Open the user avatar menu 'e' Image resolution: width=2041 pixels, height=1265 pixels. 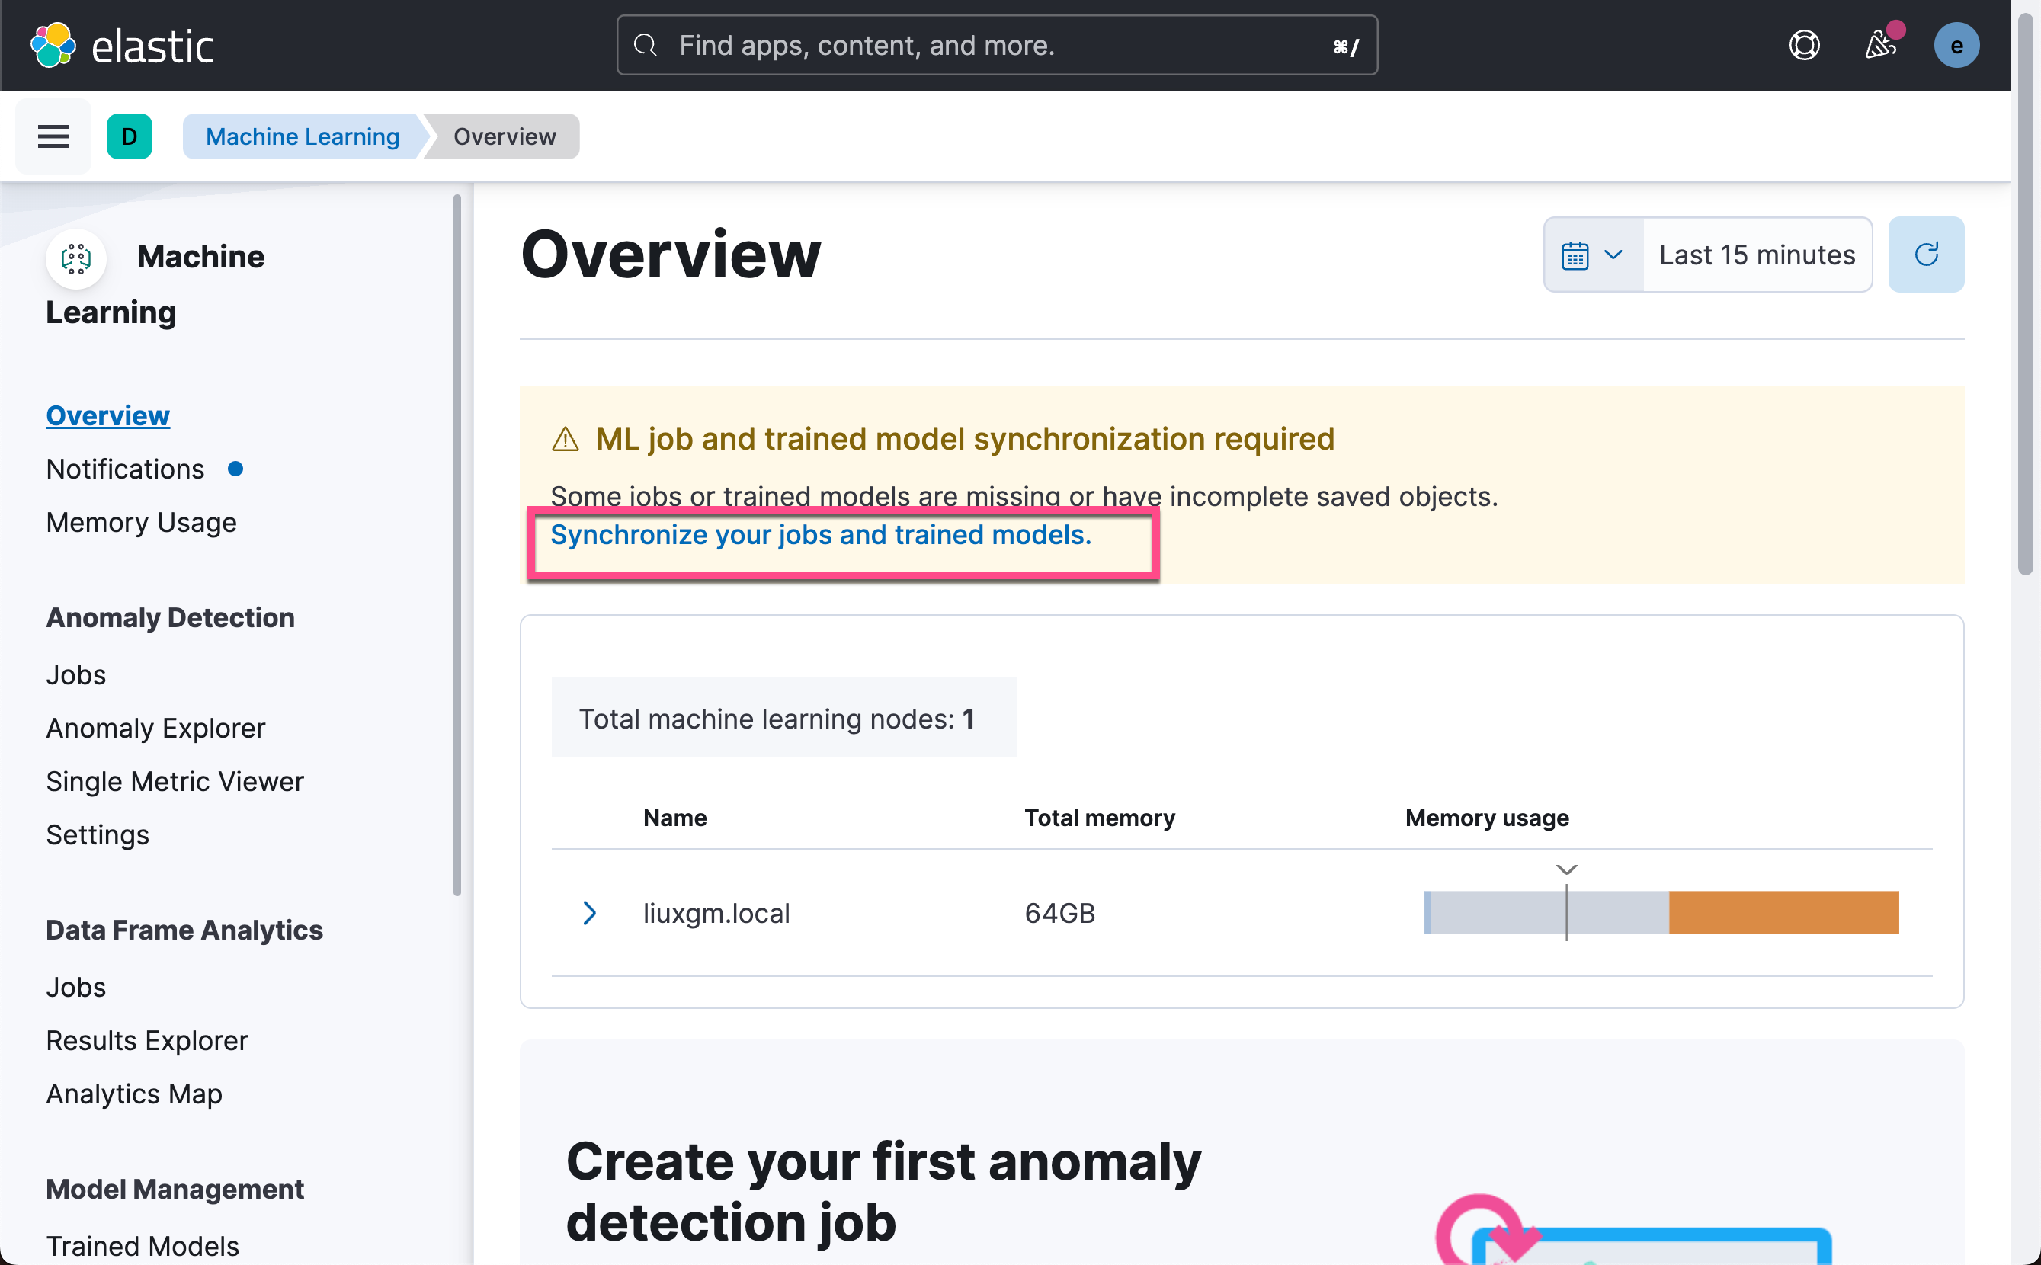(1956, 45)
